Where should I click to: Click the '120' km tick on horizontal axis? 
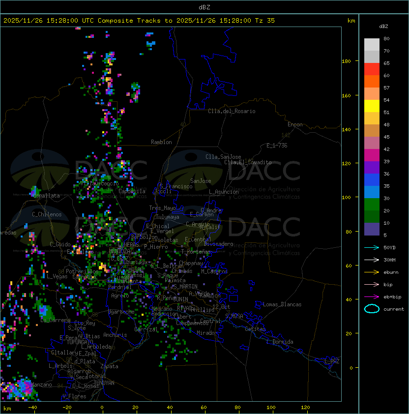[x=305, y=408]
